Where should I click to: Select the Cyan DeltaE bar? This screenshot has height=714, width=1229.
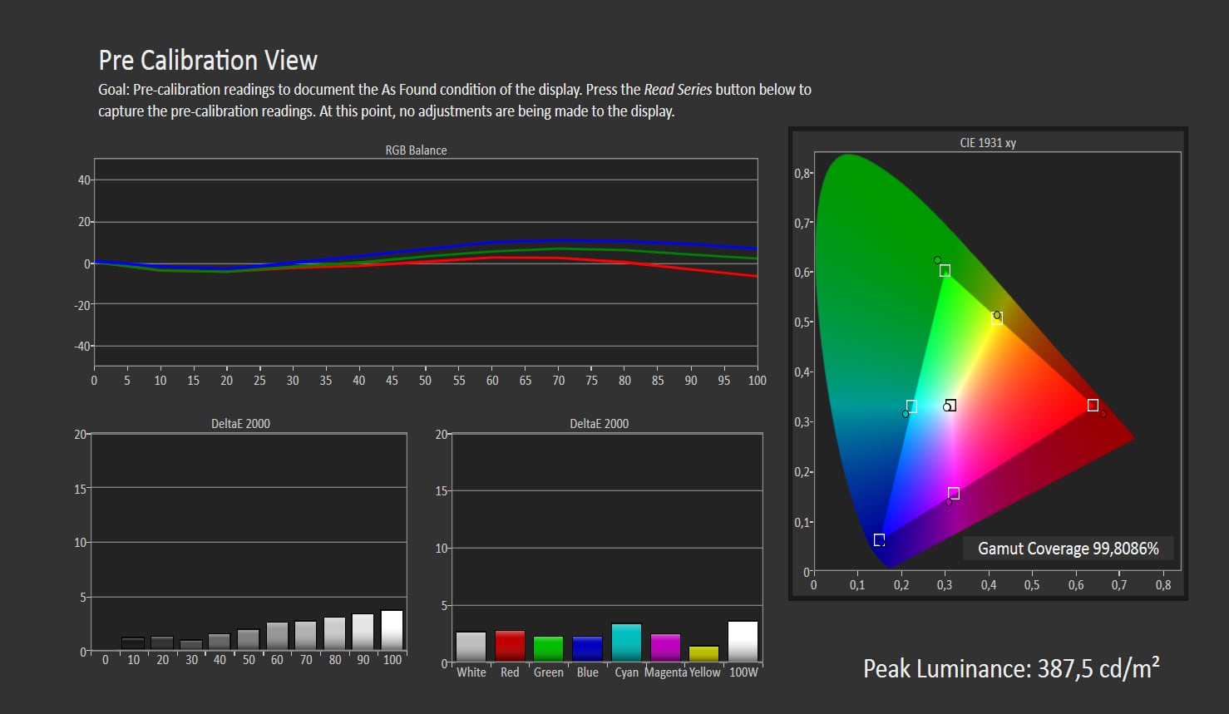coord(626,643)
